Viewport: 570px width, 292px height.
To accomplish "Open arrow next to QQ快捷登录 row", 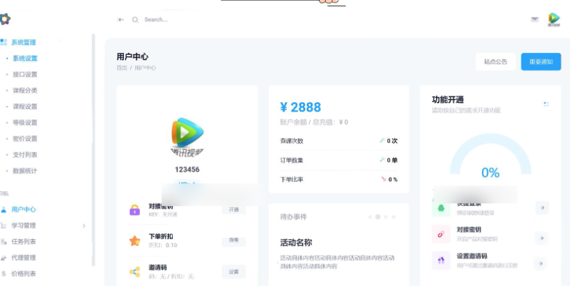I will 542,207.
